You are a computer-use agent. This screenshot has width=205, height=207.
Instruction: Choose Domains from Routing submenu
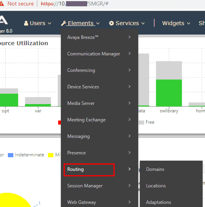(x=155, y=169)
